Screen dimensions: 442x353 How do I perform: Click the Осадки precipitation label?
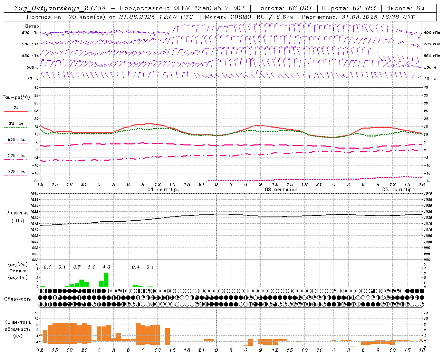(18, 271)
